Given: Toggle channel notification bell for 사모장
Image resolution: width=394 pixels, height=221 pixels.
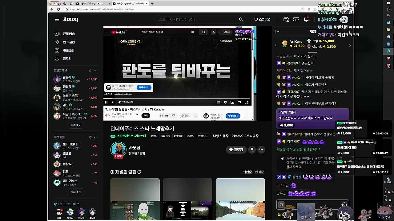Looking at the screenshot, I should (252, 150).
